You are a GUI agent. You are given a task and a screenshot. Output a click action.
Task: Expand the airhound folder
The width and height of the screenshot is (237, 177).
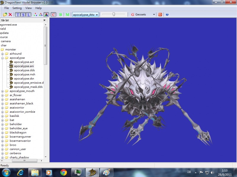click(x=2, y=54)
